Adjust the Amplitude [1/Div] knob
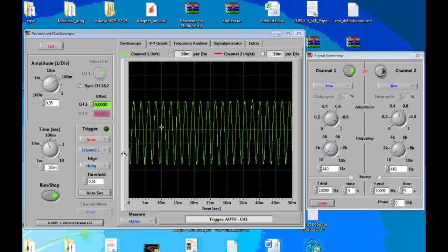 51,84
